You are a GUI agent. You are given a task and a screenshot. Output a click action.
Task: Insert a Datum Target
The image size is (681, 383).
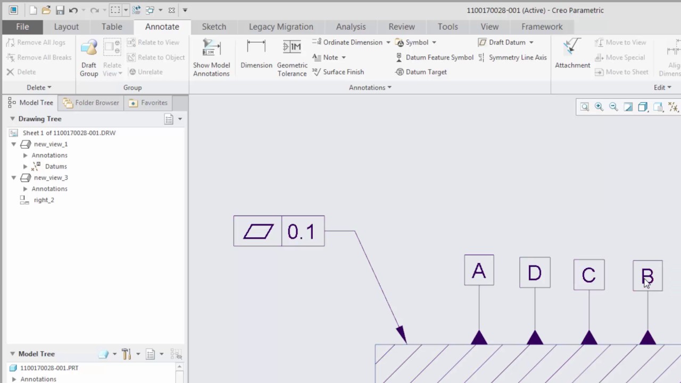pyautogui.click(x=421, y=72)
